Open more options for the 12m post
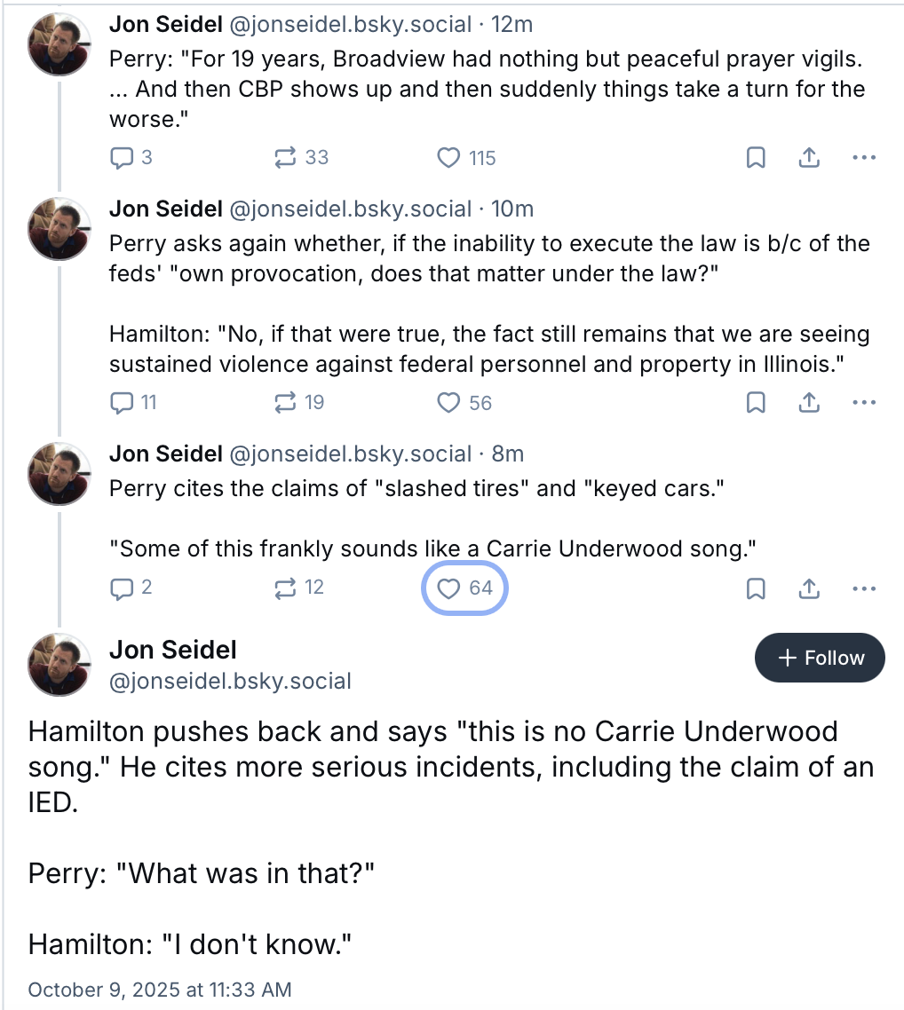The height and width of the screenshot is (1010, 904). [863, 158]
